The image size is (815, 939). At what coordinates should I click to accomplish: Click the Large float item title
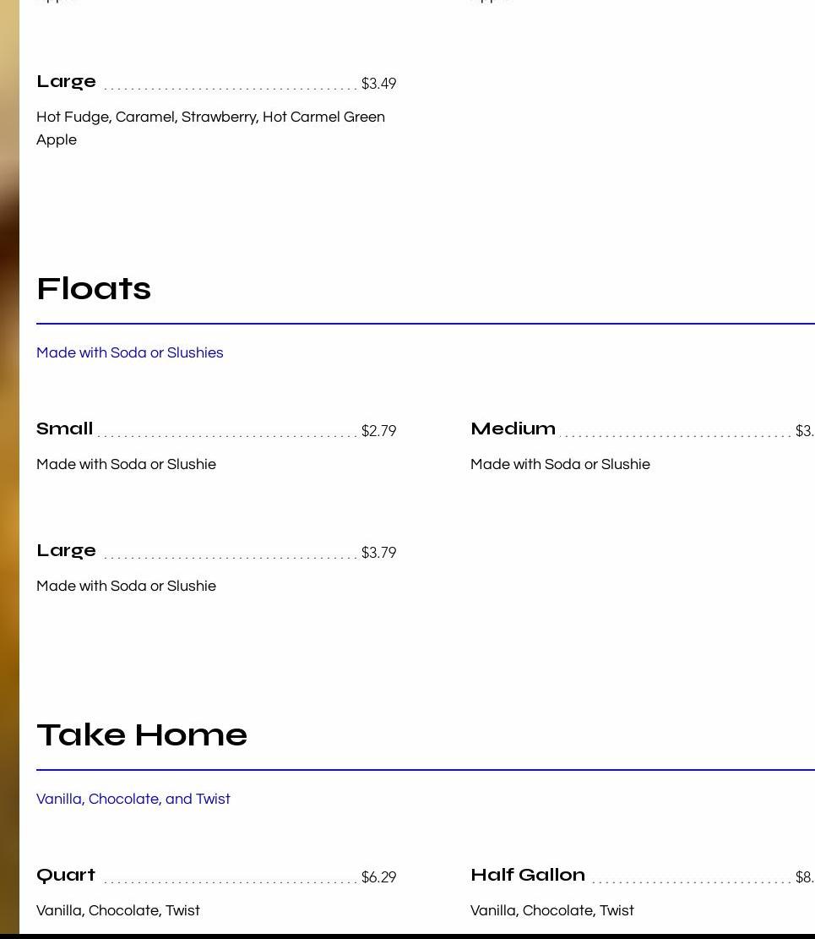tap(67, 551)
